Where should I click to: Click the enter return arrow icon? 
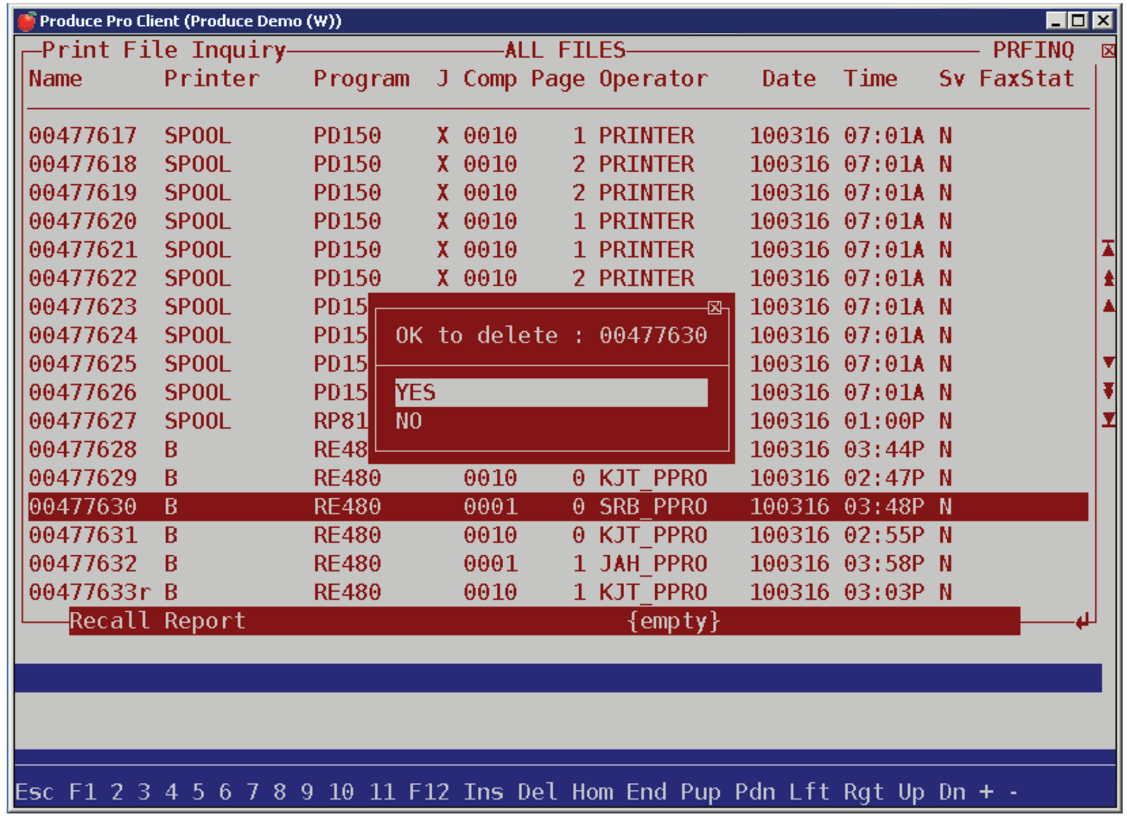point(1082,621)
